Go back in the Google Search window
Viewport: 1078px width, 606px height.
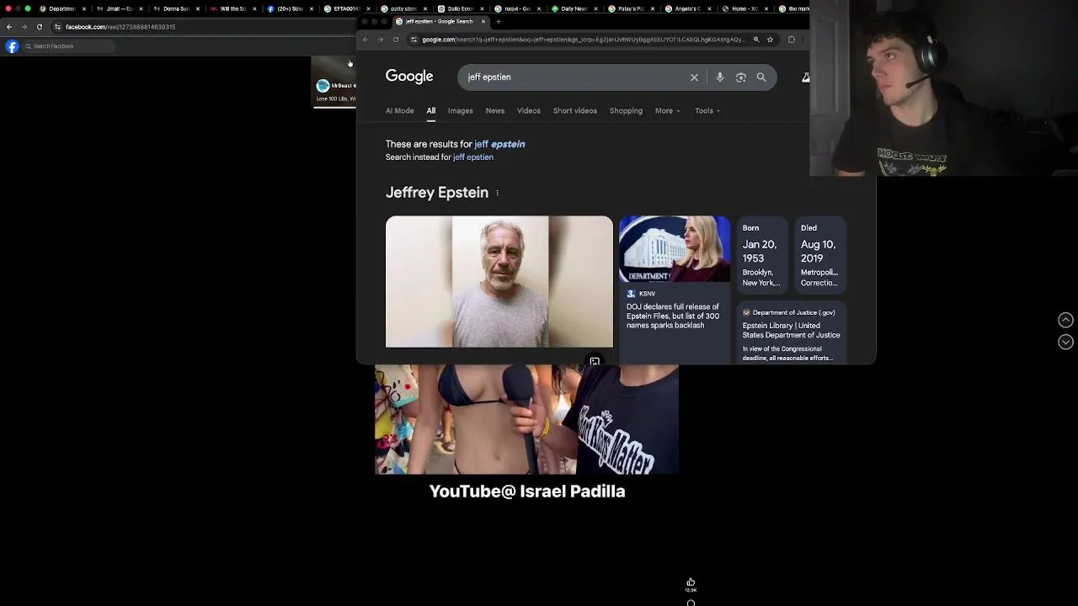coord(366,40)
